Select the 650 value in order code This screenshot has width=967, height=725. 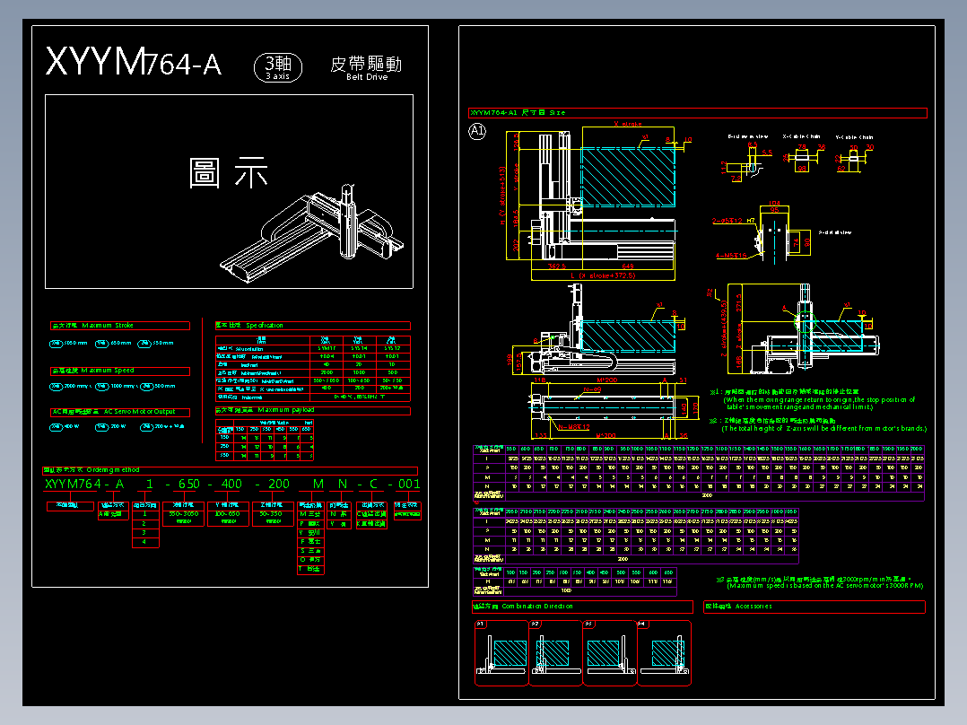(x=188, y=484)
